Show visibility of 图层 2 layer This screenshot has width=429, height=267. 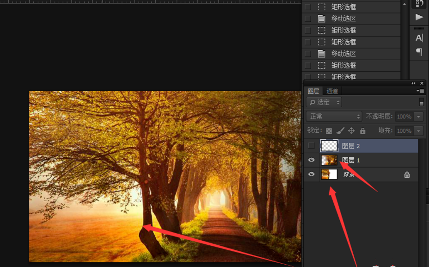pos(311,146)
